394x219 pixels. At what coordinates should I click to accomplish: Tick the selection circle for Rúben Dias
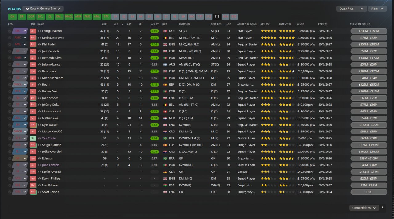10,91
